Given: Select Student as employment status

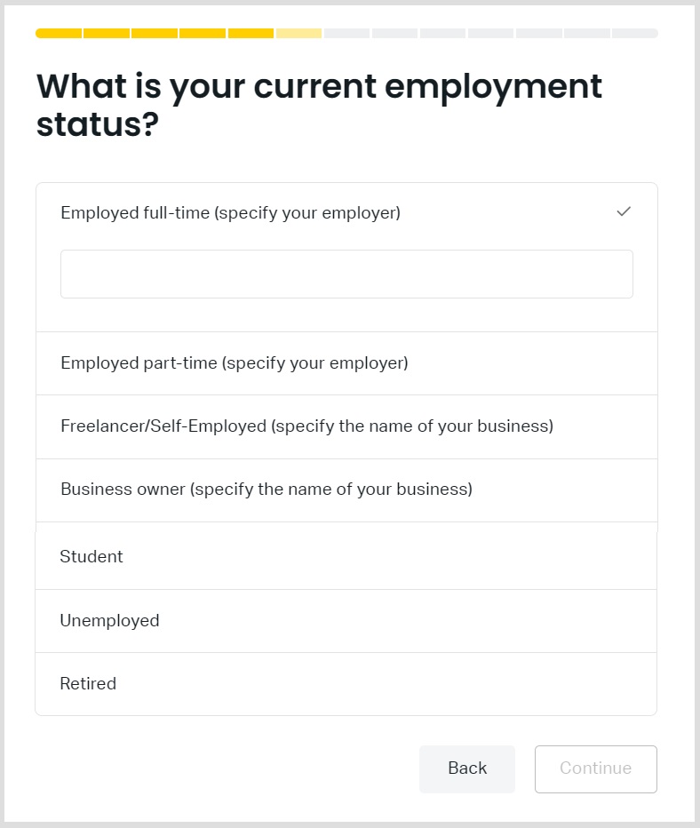Looking at the screenshot, I should 91,557.
